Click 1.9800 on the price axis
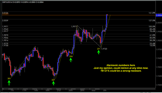The image size is (162, 93). (x=159, y=41)
